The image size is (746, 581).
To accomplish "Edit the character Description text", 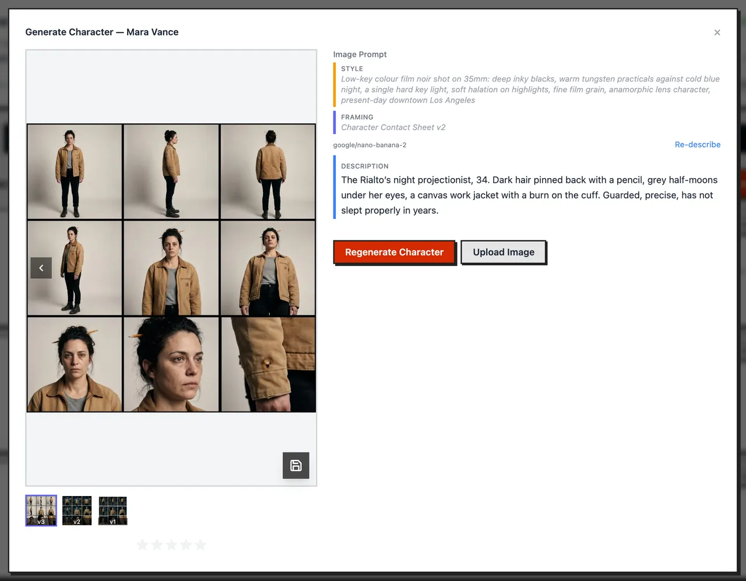I will (529, 195).
